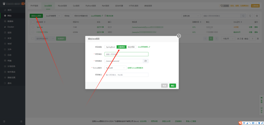Tick the checkbox of the first project row
264x125 pixels.
tap(33, 27)
